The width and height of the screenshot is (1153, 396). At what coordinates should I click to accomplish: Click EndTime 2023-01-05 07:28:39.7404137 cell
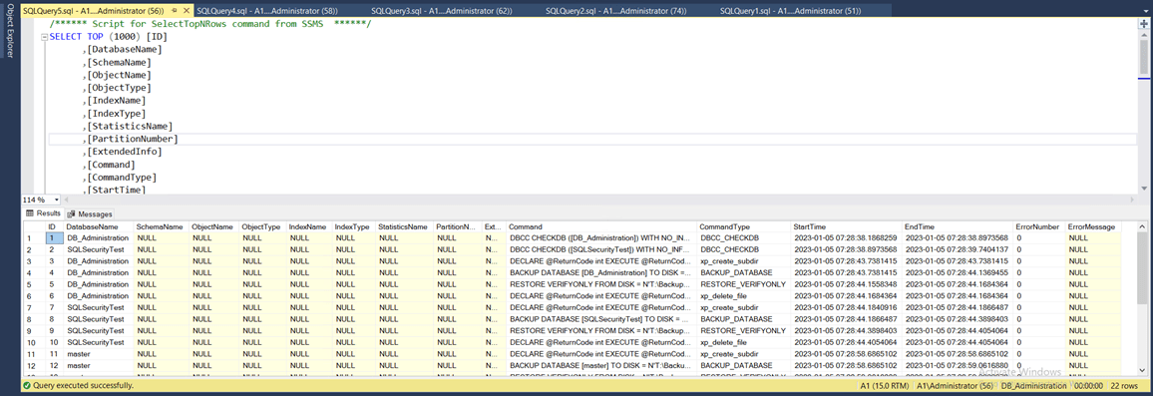[x=958, y=249]
